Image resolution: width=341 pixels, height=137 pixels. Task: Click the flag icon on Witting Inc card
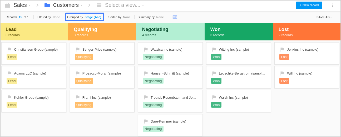coord(214,49)
